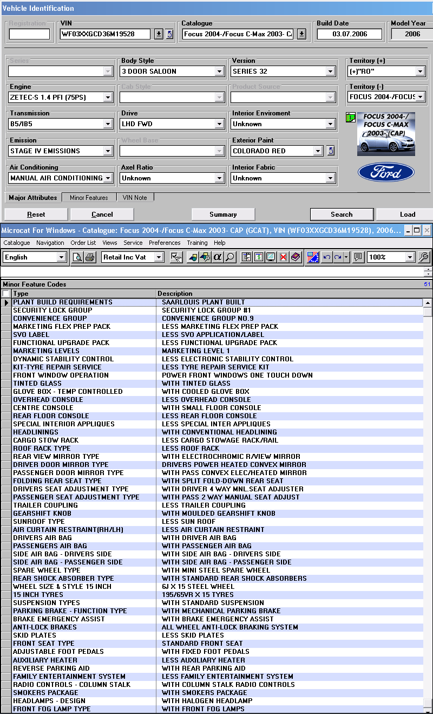Tick the checkbox in the Type column header
The height and width of the screenshot is (714, 433).
point(6,294)
